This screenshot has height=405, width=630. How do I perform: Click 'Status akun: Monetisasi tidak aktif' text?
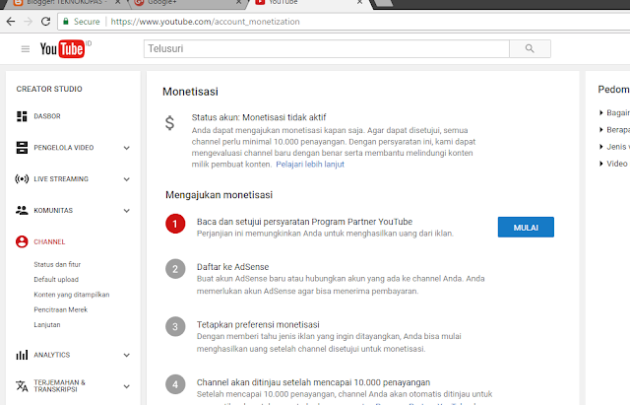click(259, 117)
